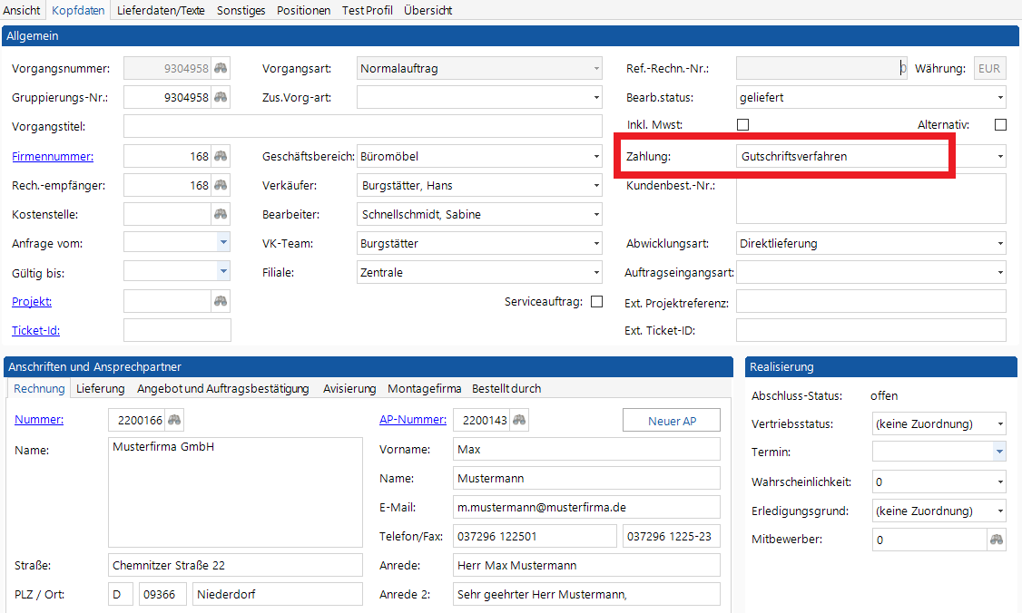Click binoculars icon next to Vorgangsnummer field
The image size is (1022, 613).
tap(221, 69)
